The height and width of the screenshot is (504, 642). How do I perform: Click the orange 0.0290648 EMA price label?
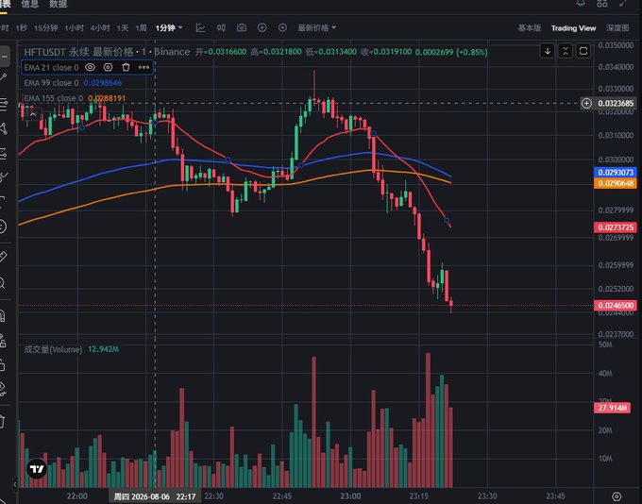click(x=616, y=183)
